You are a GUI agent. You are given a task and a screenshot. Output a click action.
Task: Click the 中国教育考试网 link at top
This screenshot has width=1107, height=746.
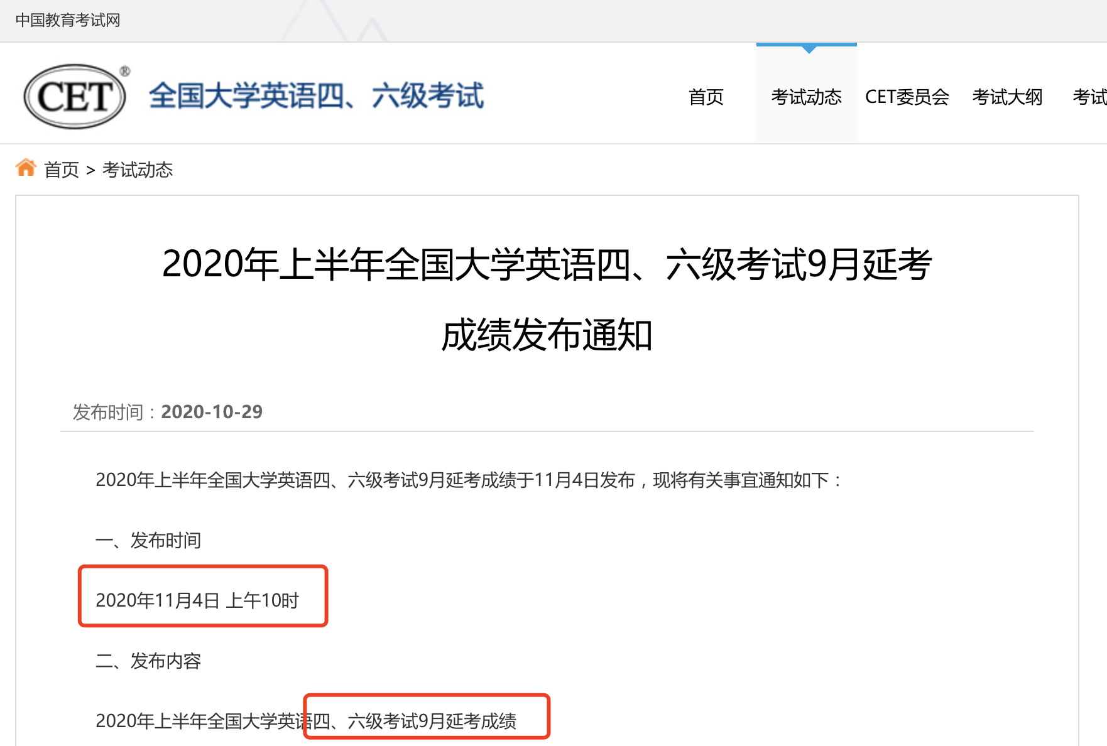[68, 20]
